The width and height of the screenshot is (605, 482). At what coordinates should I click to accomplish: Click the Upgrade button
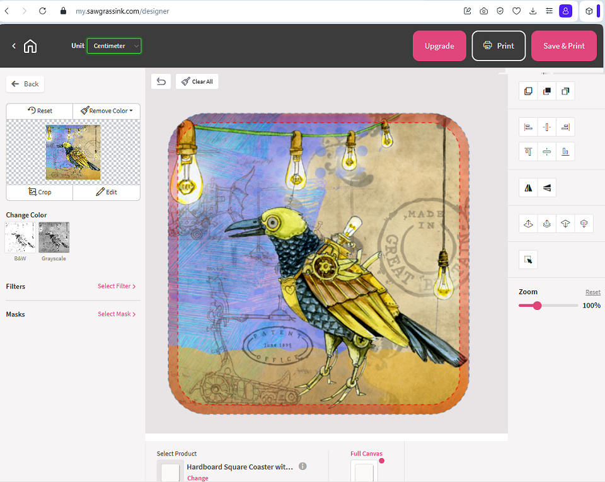pyautogui.click(x=439, y=46)
